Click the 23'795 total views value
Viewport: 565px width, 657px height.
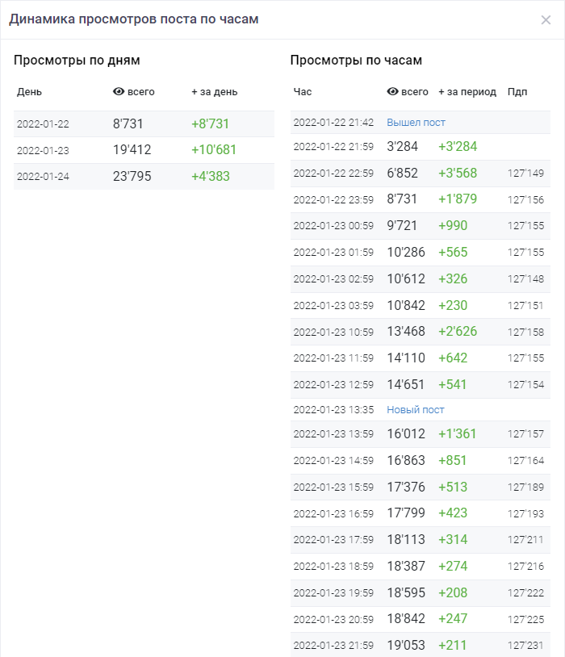point(132,177)
